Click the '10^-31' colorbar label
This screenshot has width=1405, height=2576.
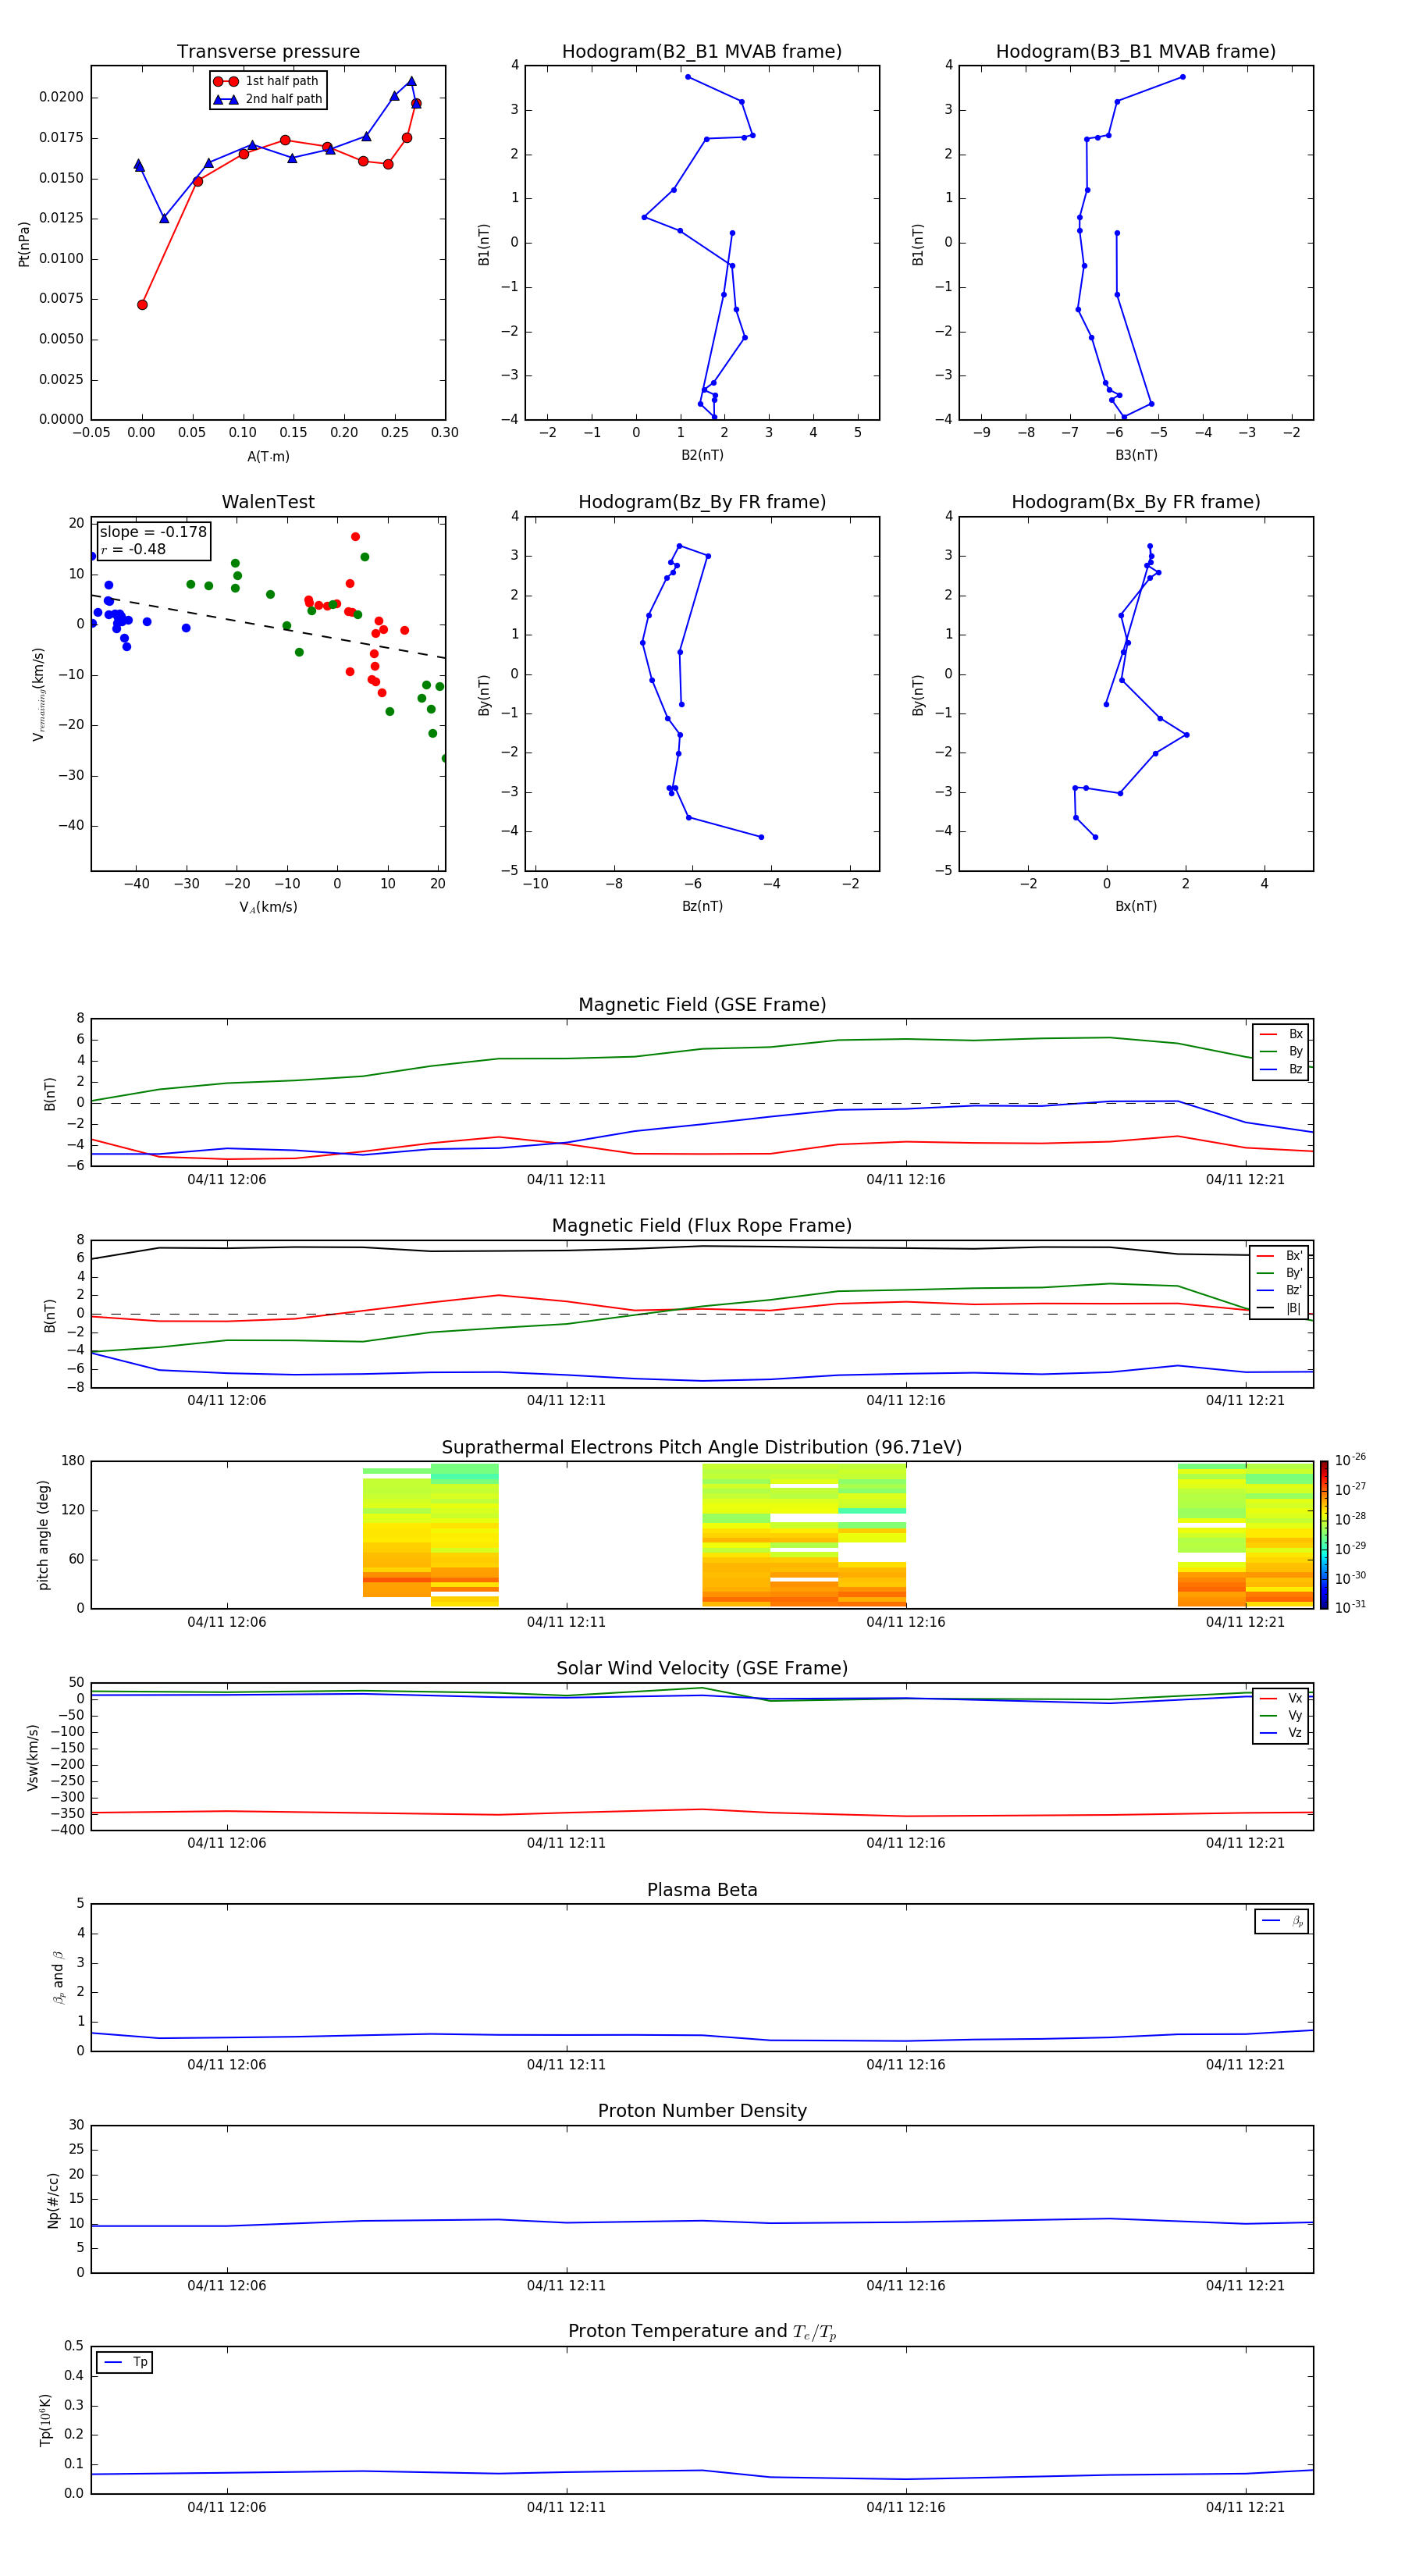tap(1350, 1607)
